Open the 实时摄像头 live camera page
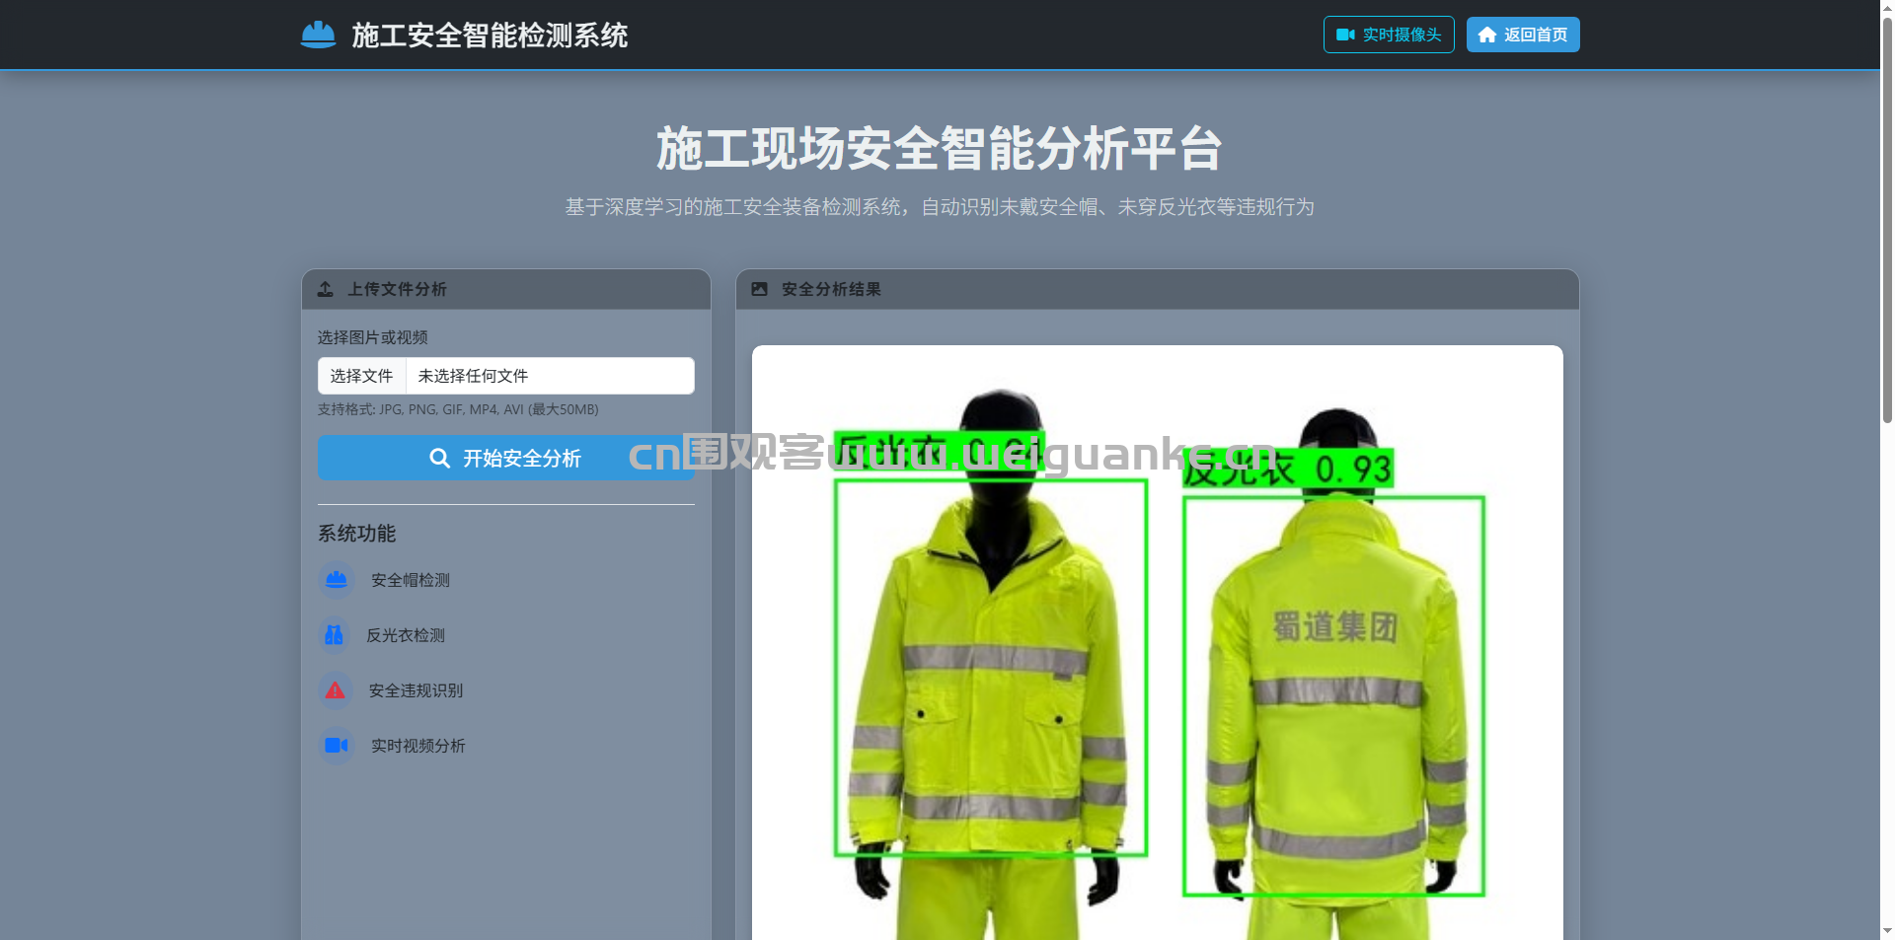This screenshot has height=940, width=1895. 1388,35
